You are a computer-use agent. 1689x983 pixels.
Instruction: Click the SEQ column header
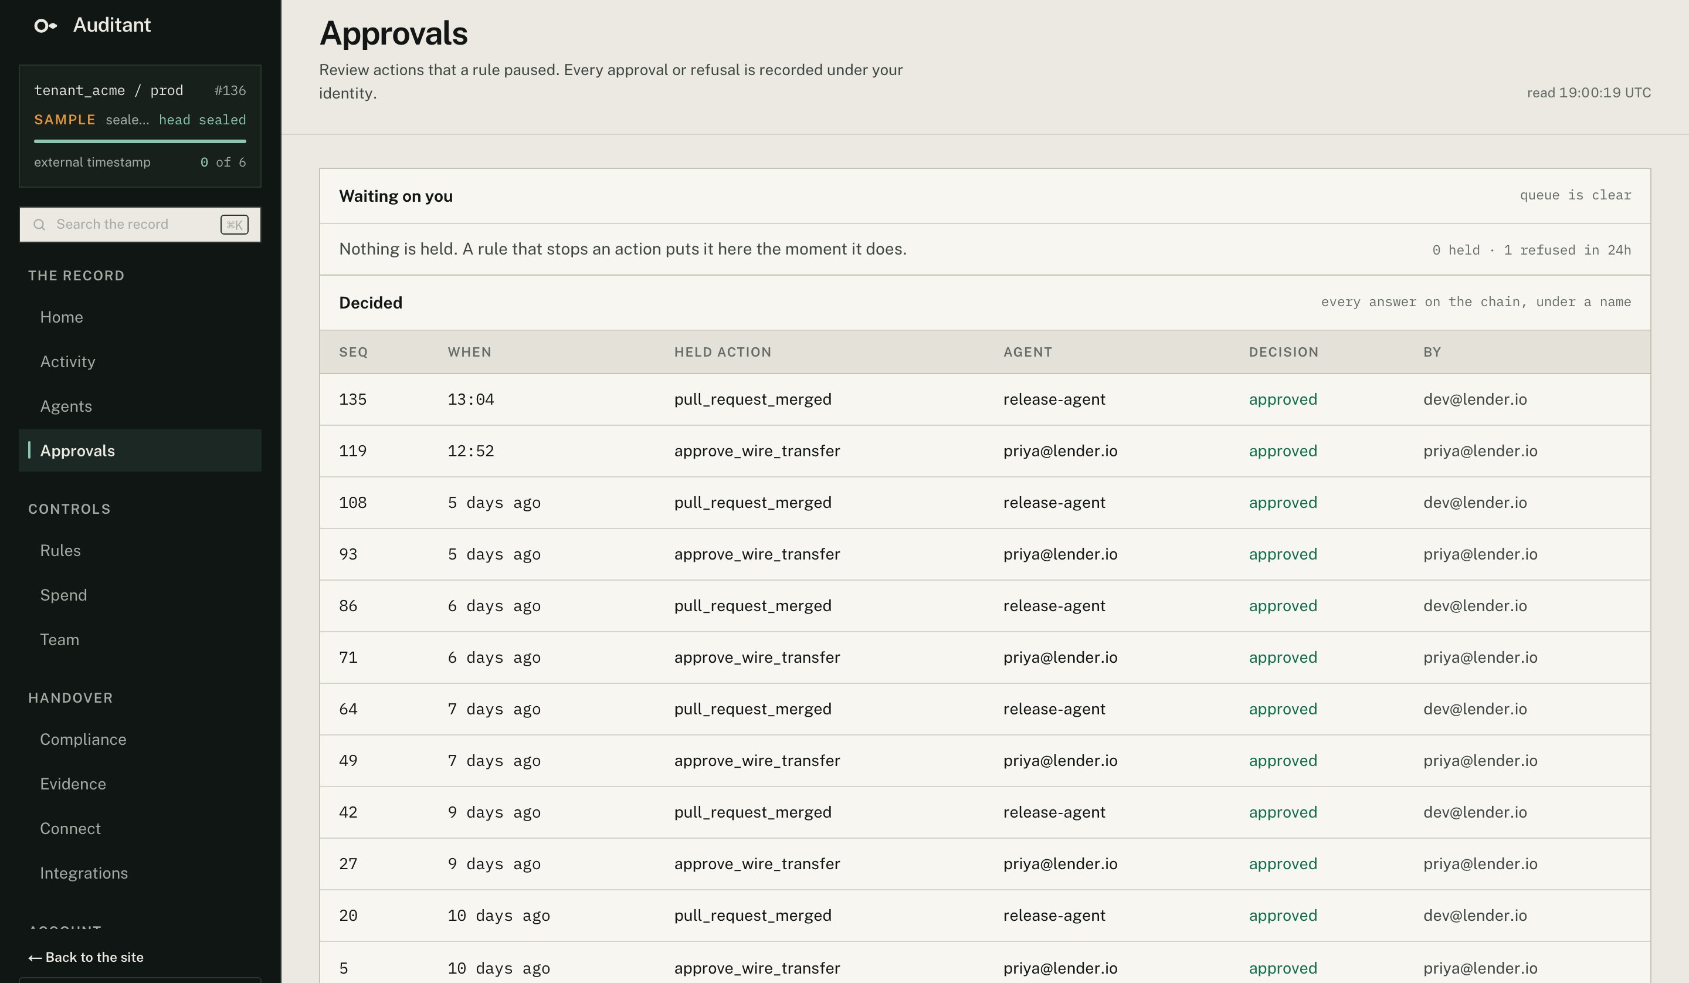pos(353,352)
